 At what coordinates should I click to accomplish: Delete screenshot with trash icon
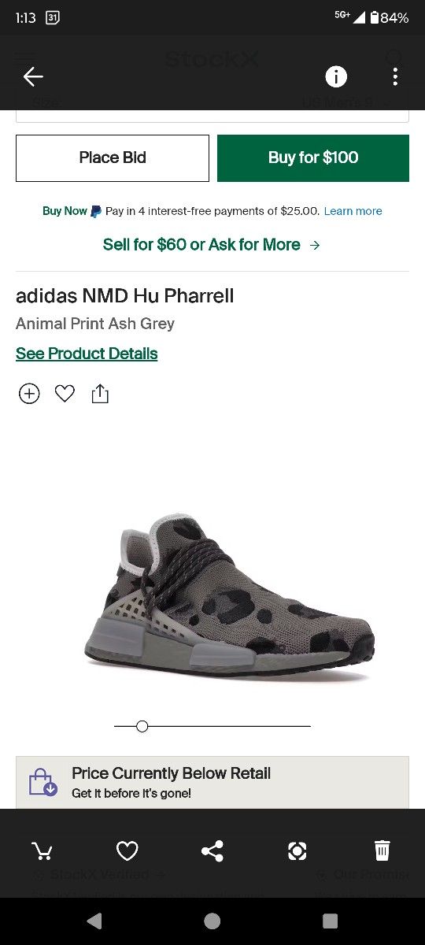382,850
